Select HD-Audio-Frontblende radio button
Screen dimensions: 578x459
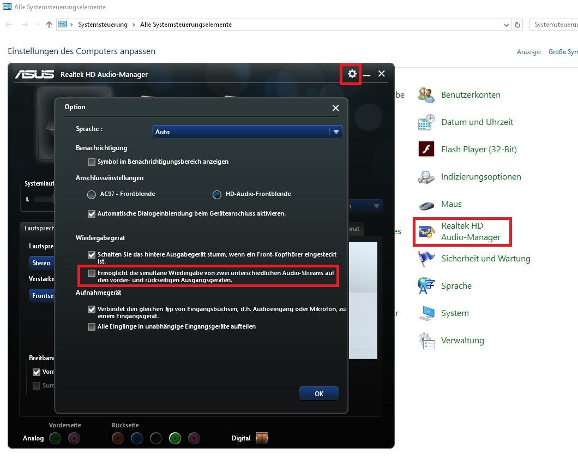click(217, 194)
